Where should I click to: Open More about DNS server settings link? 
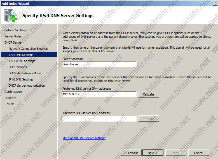coord(84,138)
